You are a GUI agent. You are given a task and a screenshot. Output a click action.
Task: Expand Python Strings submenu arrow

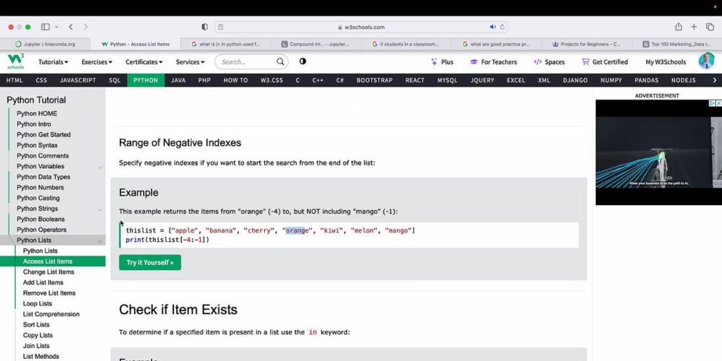pos(100,209)
